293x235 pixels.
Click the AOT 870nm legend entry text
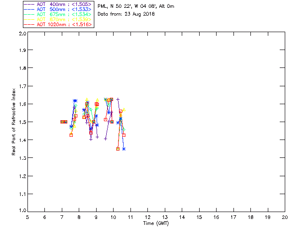64,19
